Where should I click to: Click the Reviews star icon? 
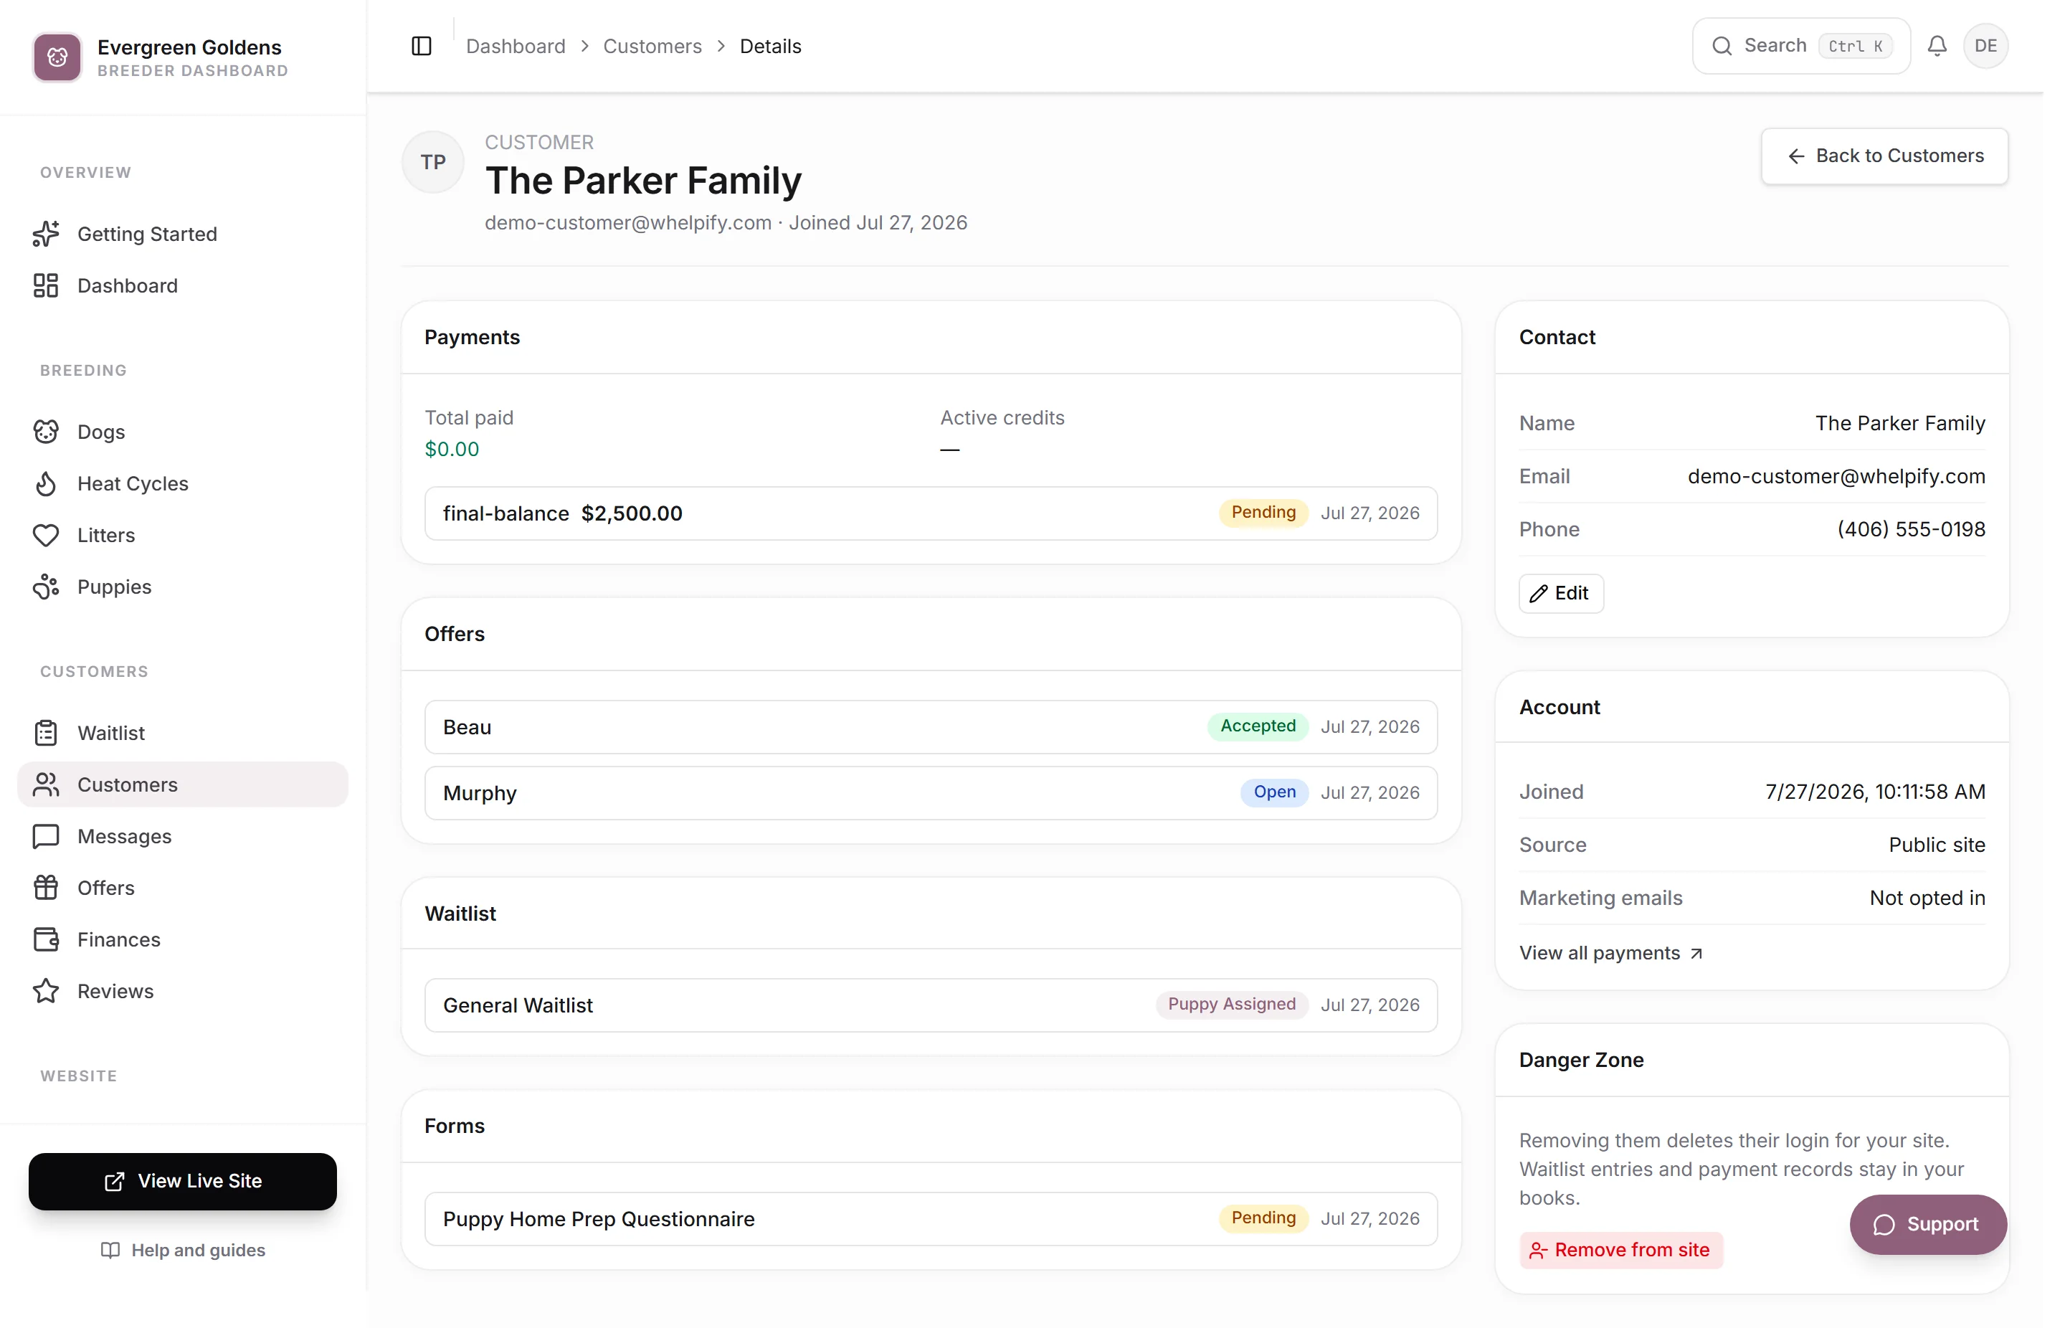point(46,992)
